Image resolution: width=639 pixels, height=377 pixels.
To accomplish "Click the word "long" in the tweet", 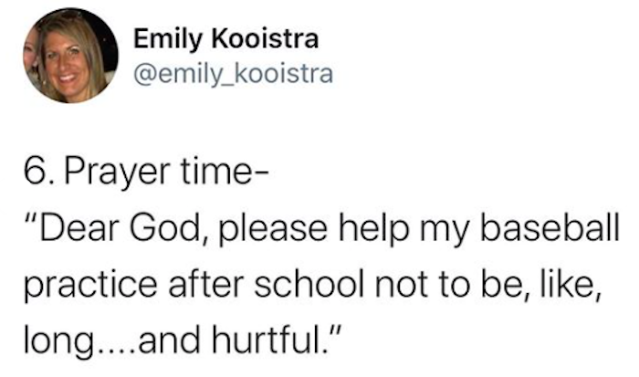I will [58, 341].
